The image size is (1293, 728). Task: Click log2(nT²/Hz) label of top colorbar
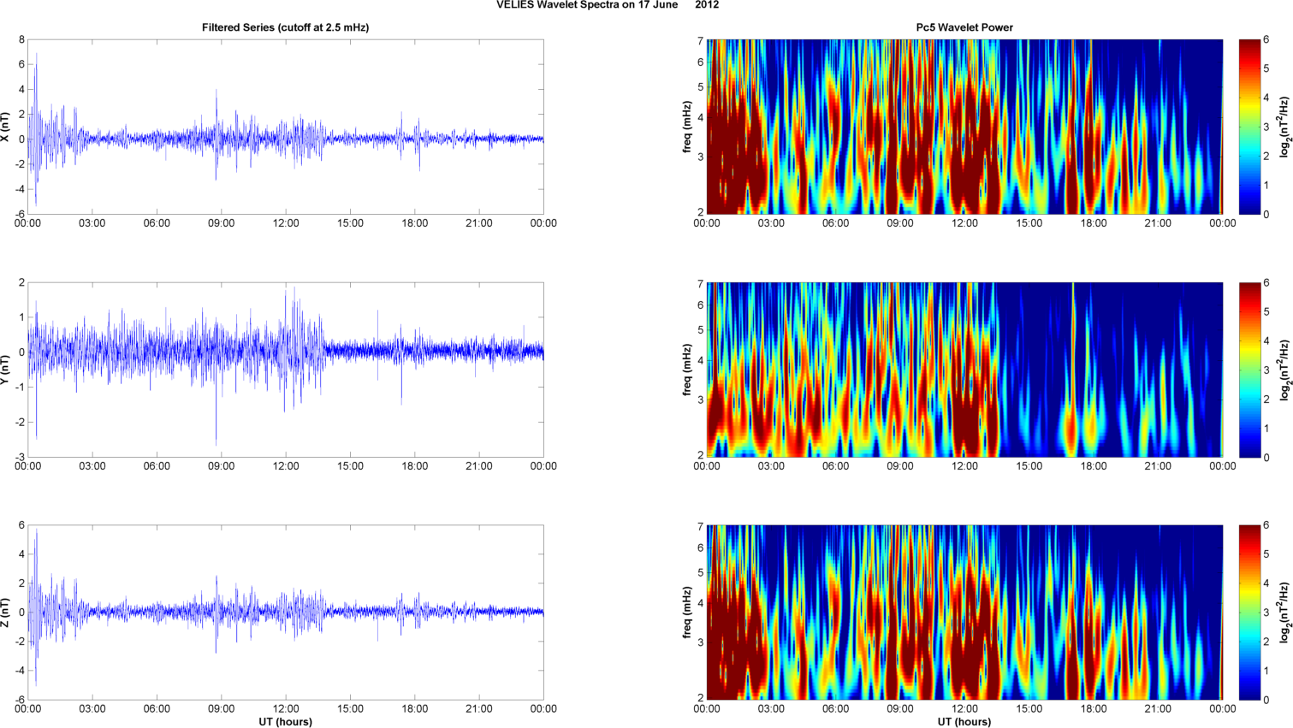tap(1284, 127)
